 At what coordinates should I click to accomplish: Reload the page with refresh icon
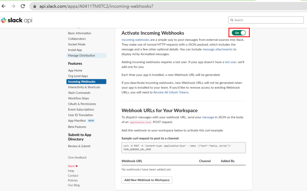click(x=23, y=6)
